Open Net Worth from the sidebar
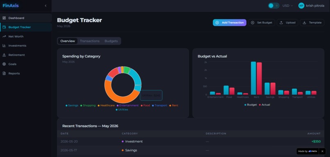The width and height of the screenshot is (330, 157). tap(26, 36)
